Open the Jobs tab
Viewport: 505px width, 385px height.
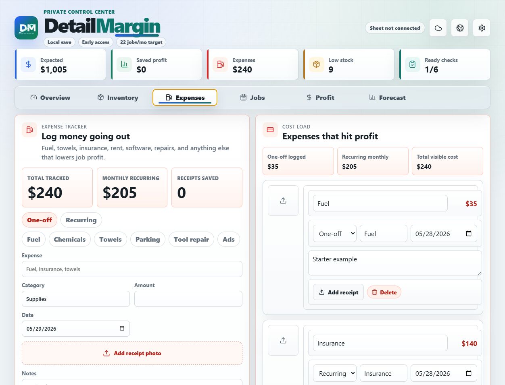(x=252, y=97)
